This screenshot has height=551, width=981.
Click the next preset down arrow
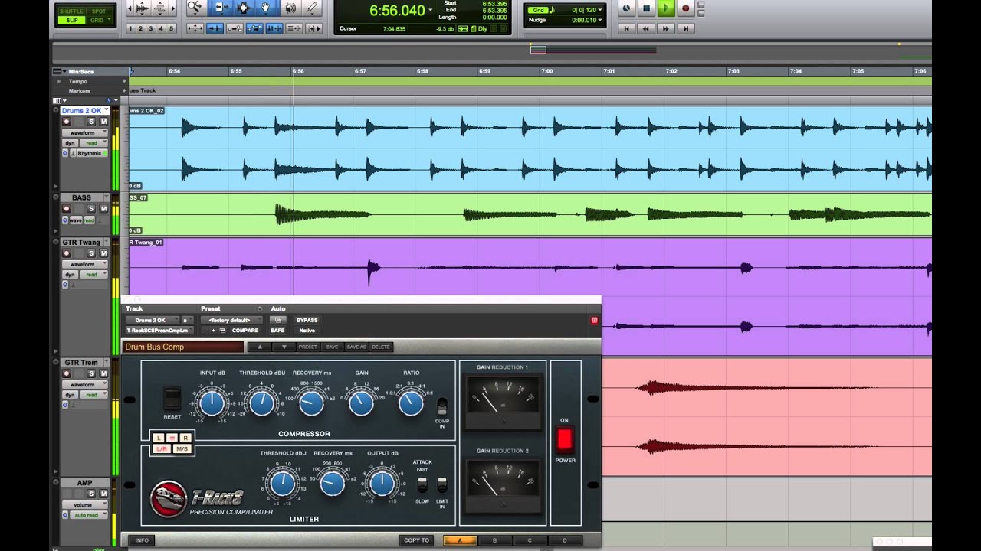[284, 347]
